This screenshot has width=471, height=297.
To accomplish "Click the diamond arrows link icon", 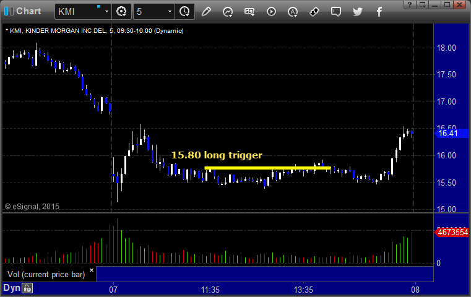I will (x=314, y=12).
